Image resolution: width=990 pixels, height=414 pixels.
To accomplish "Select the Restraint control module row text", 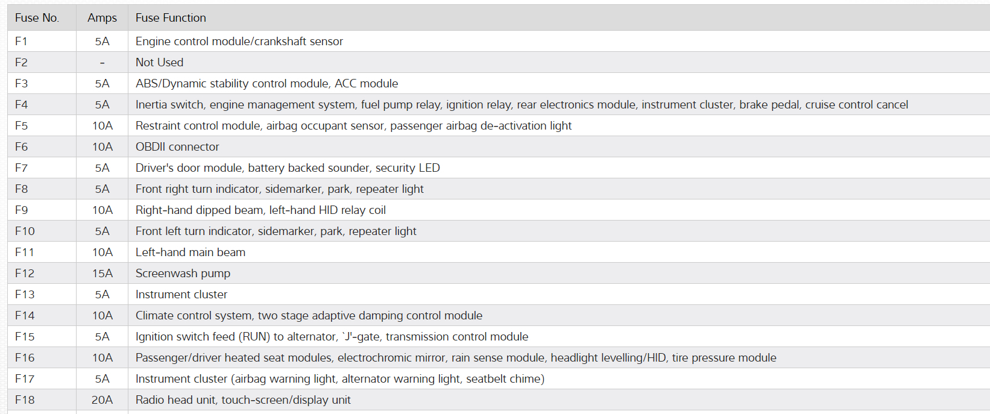I will pos(353,126).
